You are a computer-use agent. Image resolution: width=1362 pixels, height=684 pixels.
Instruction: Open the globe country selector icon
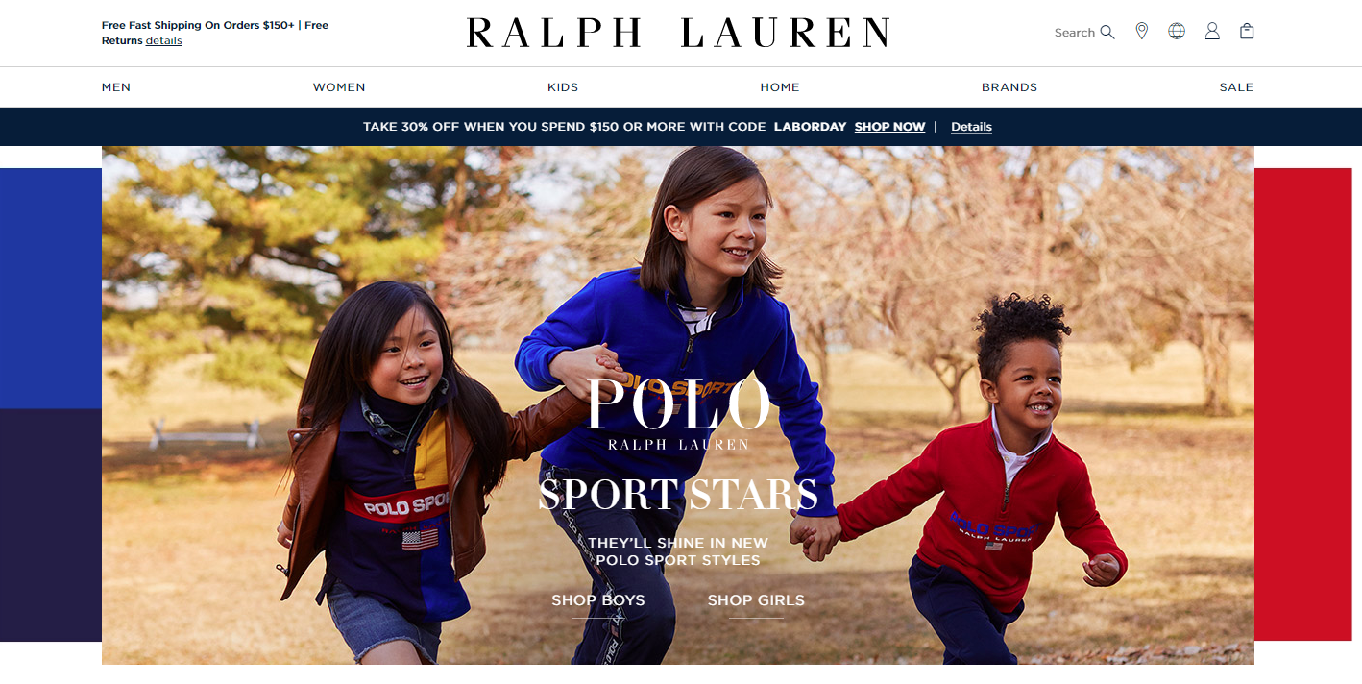[1177, 32]
